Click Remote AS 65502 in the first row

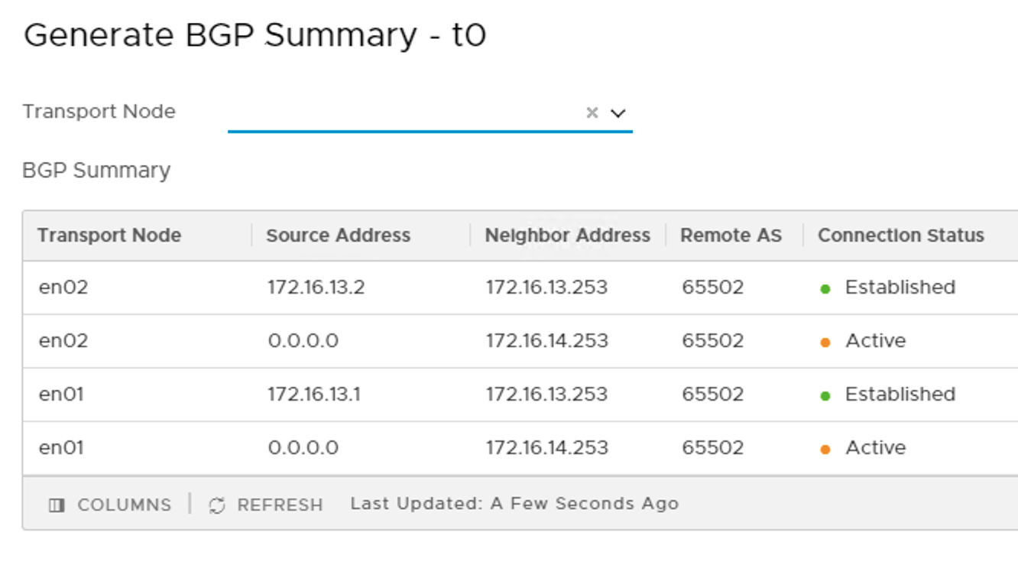pyautogui.click(x=712, y=287)
